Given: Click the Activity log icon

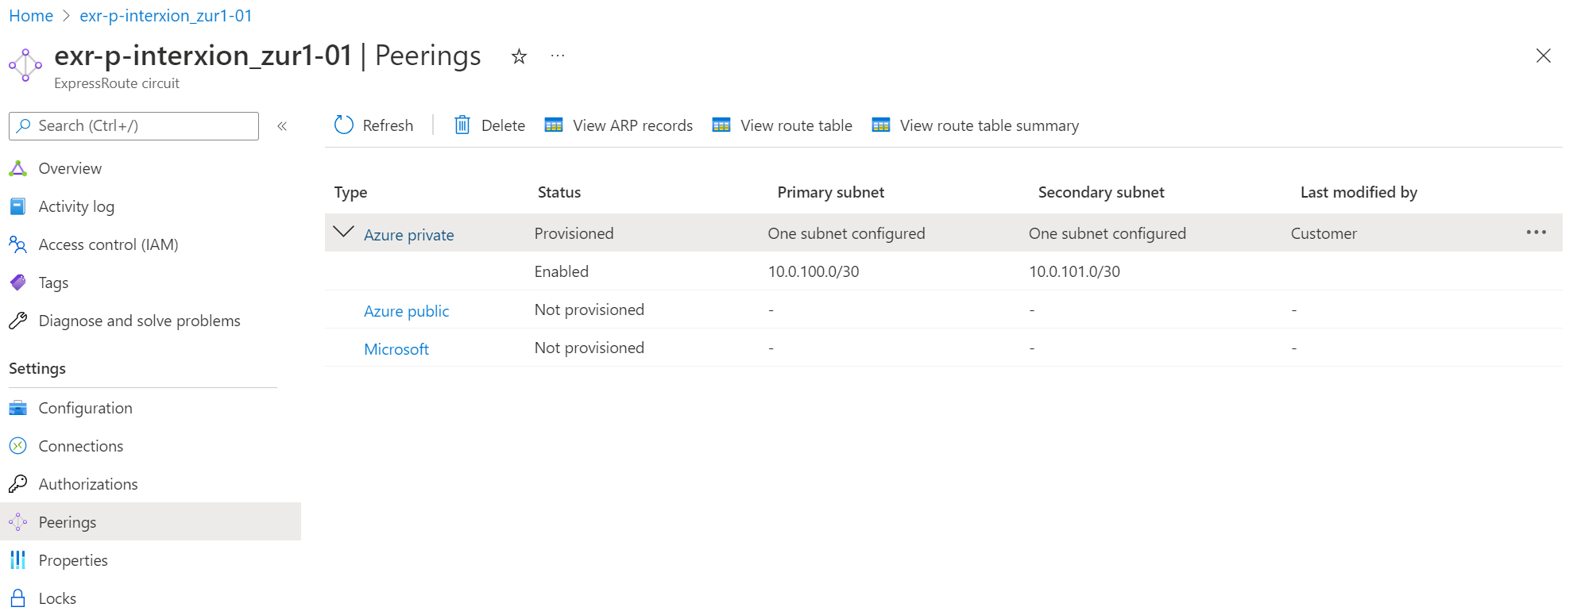Looking at the screenshot, I should tap(17, 206).
